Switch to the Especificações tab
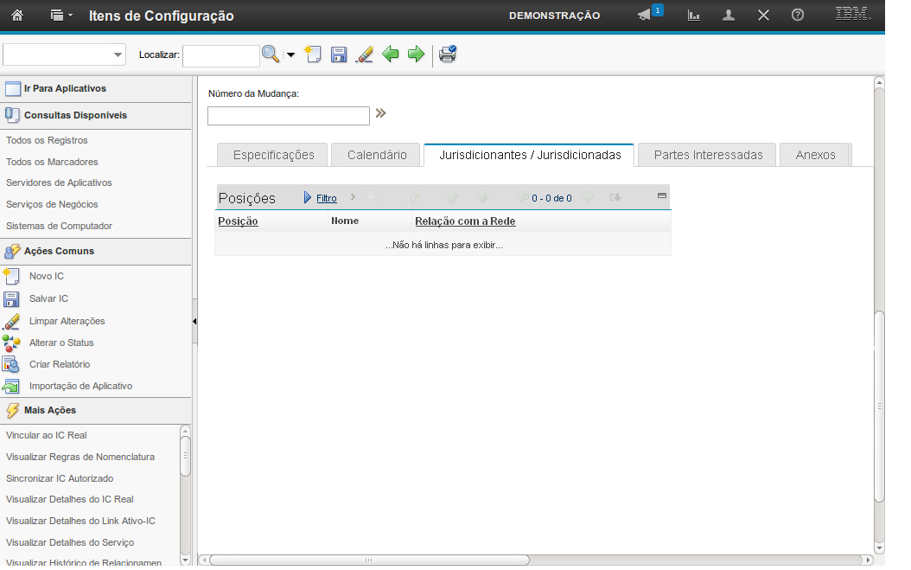 (x=272, y=155)
